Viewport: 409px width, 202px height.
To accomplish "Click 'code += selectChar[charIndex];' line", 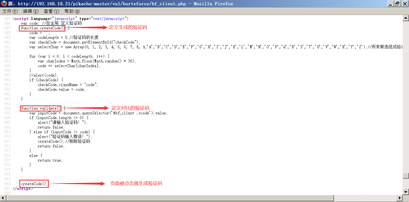I will 69,66.
